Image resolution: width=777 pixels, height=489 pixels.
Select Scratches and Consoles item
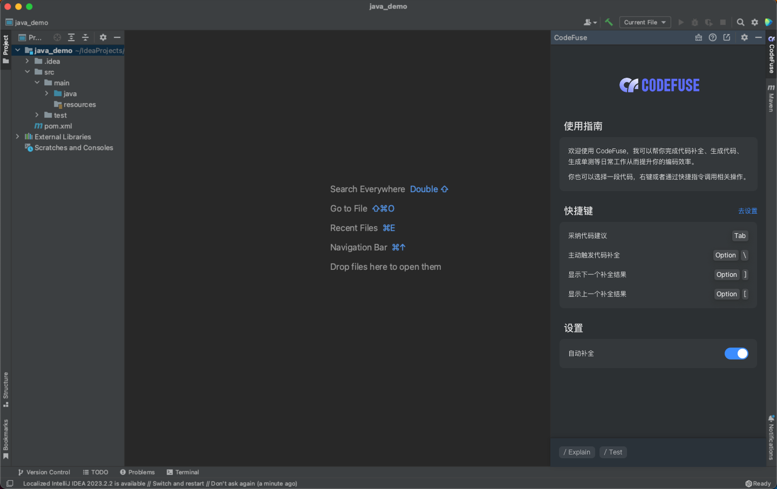(69, 147)
